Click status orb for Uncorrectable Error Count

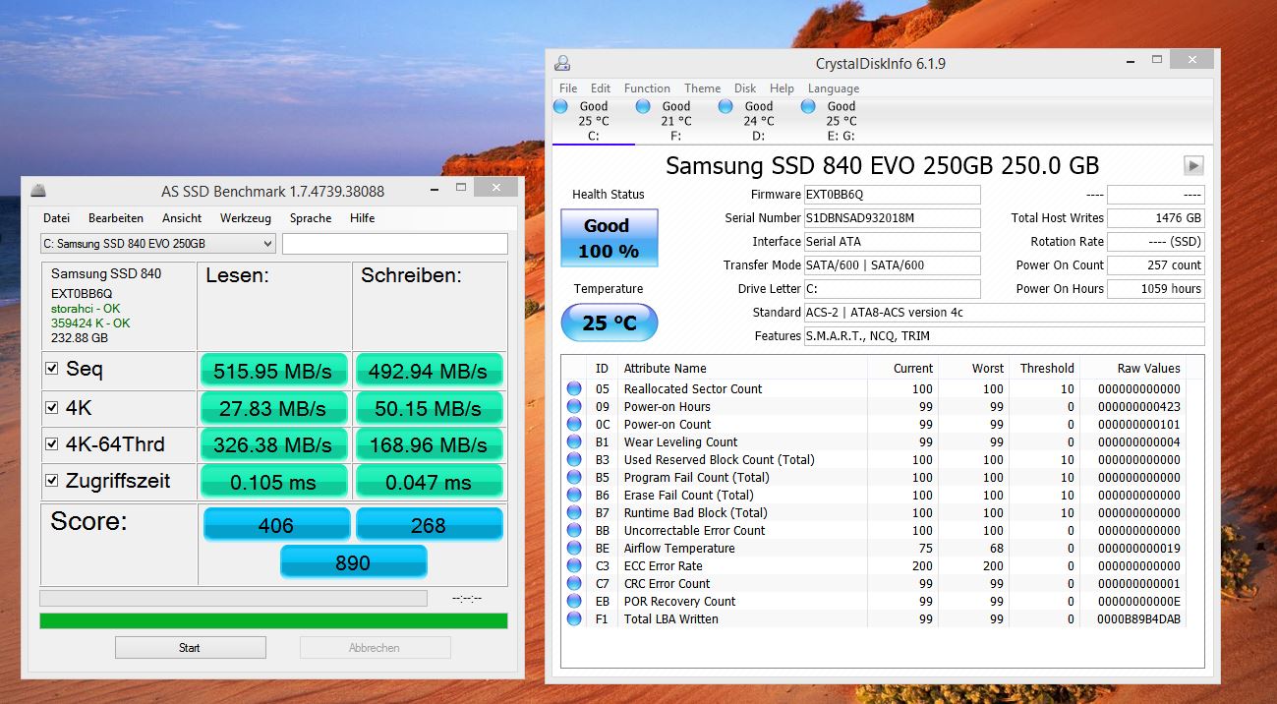point(574,530)
